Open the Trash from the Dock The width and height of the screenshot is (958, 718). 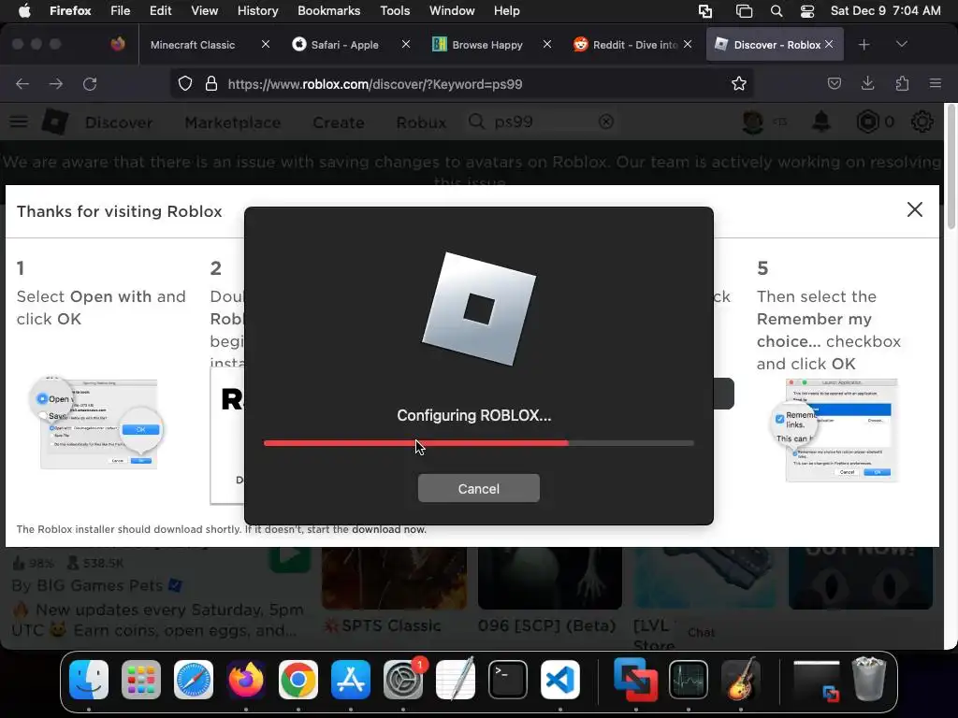[x=869, y=679]
